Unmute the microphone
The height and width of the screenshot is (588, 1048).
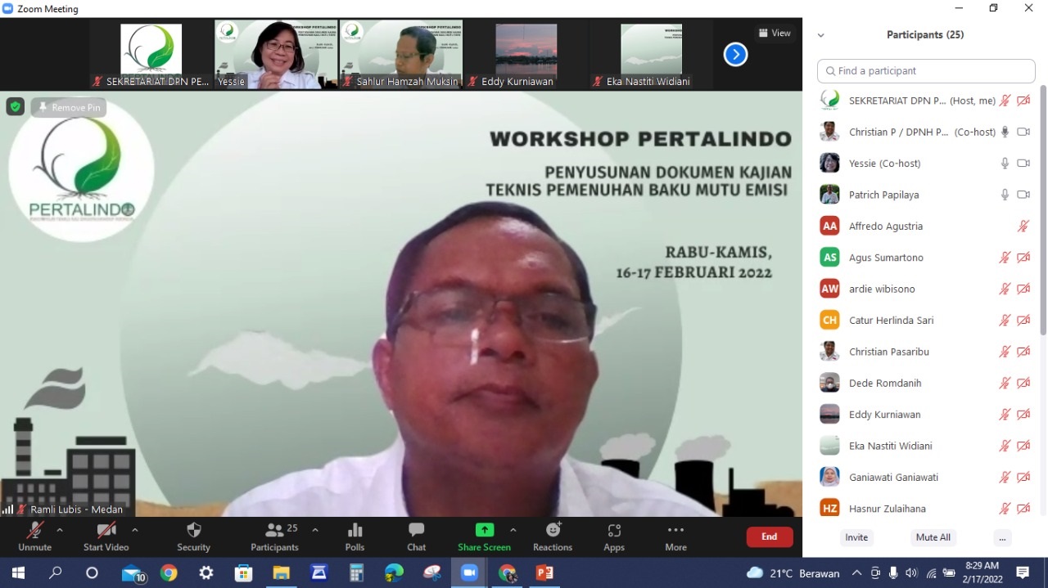(x=34, y=536)
